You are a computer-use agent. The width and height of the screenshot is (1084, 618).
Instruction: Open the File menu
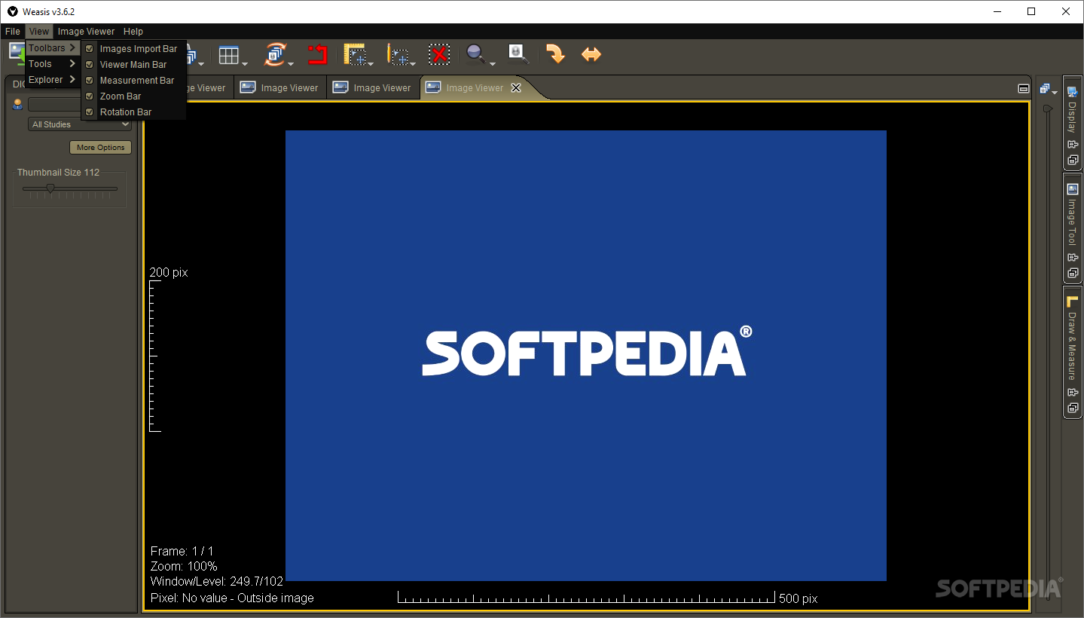(13, 32)
